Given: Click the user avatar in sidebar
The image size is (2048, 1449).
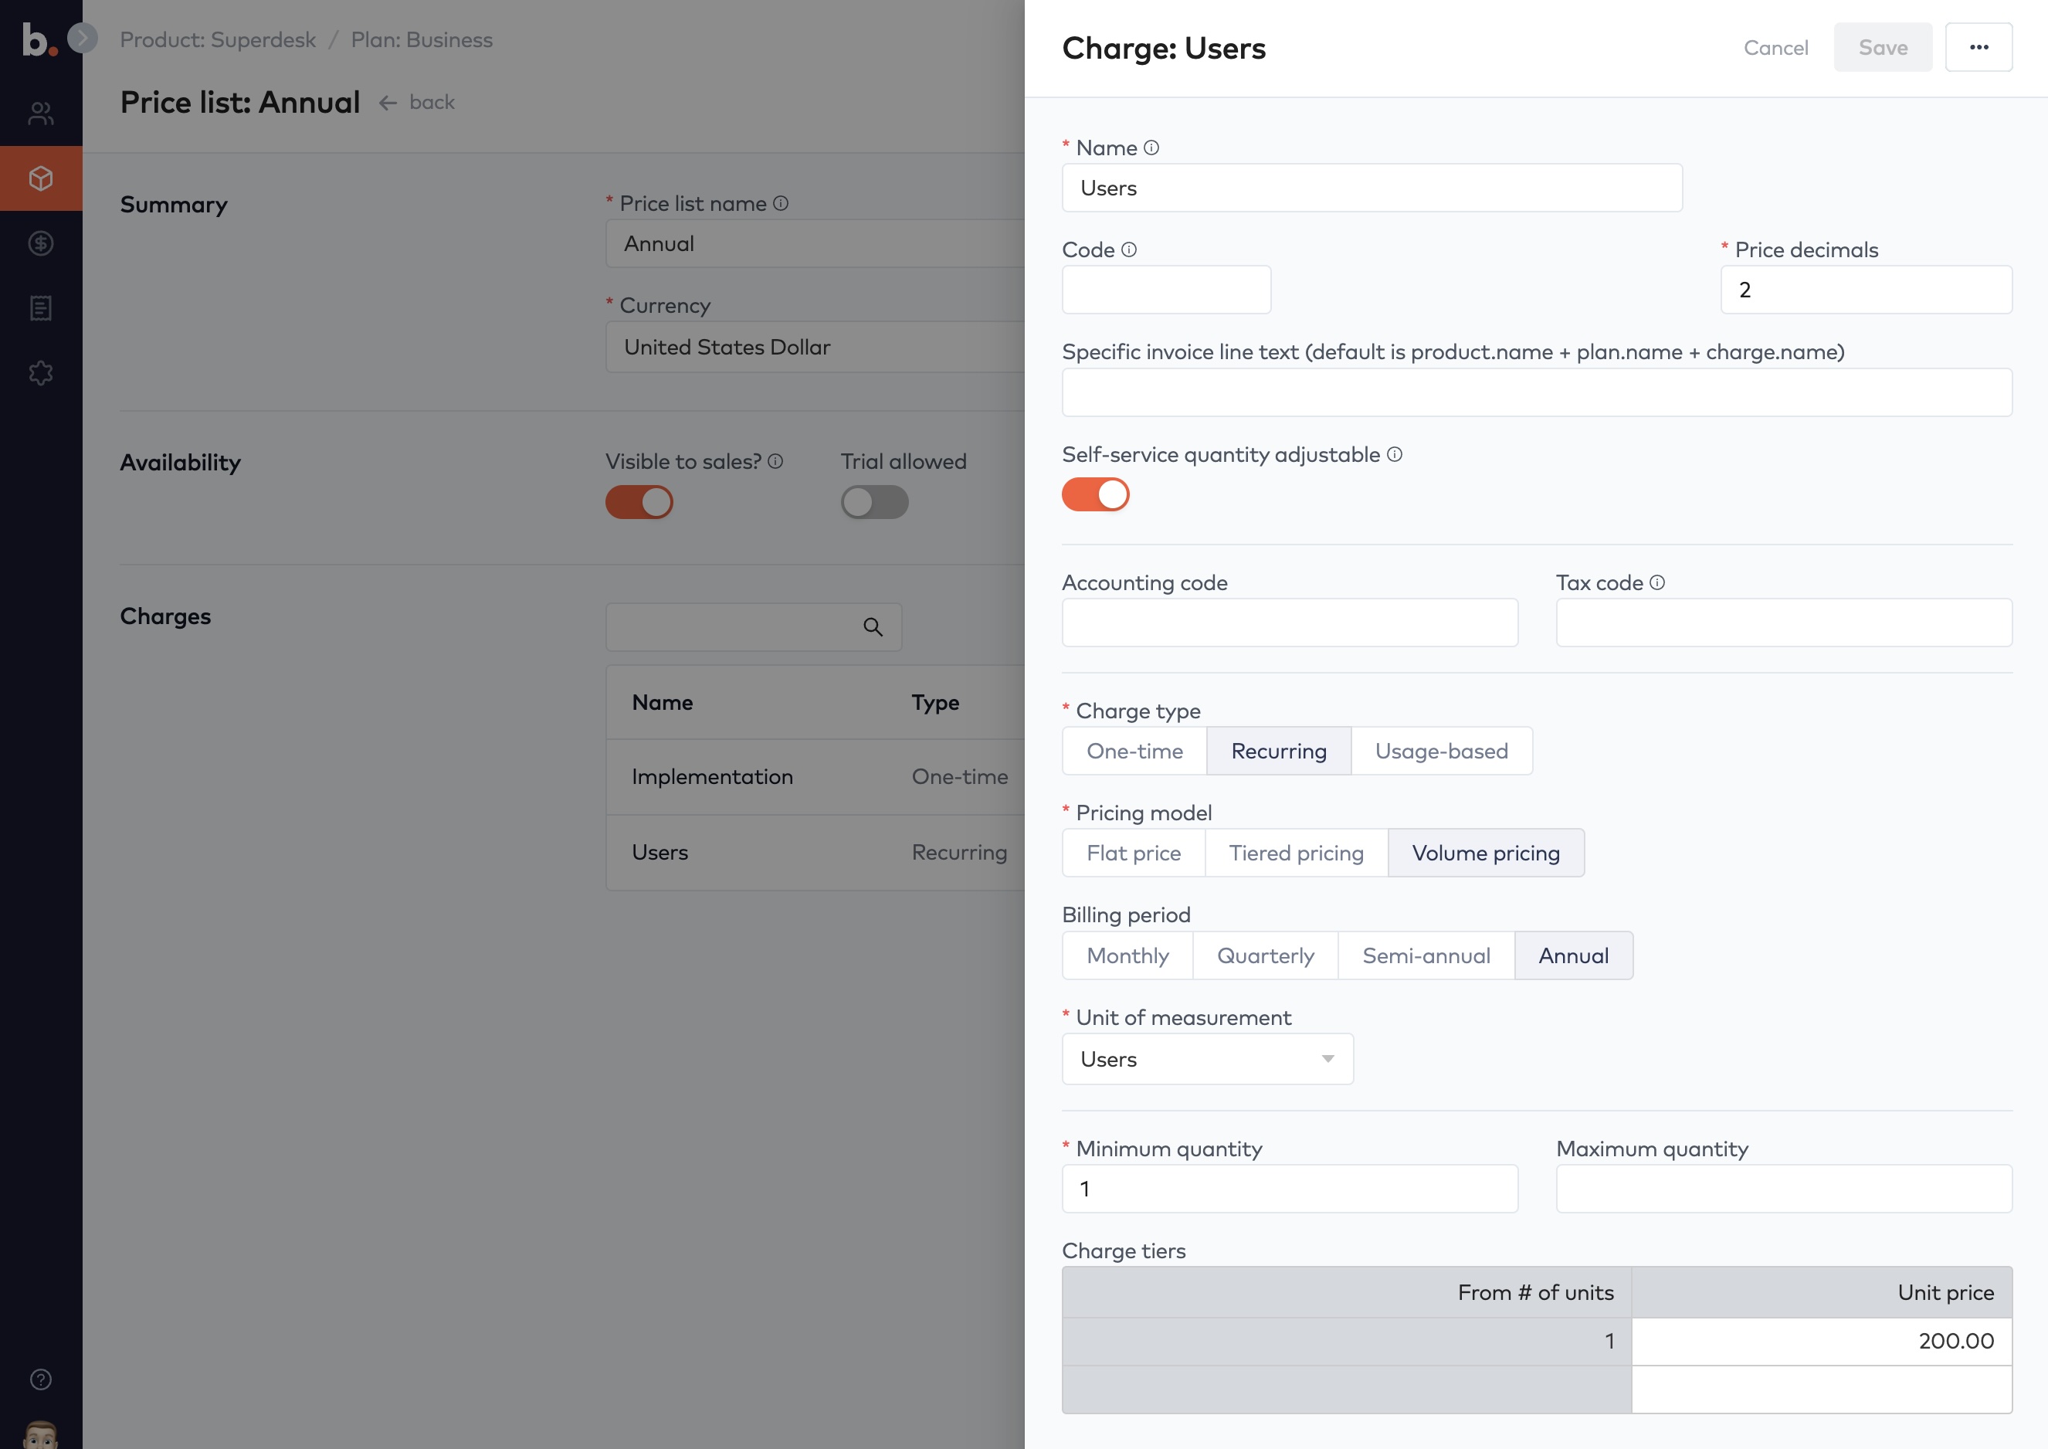Looking at the screenshot, I should pos(41,1435).
